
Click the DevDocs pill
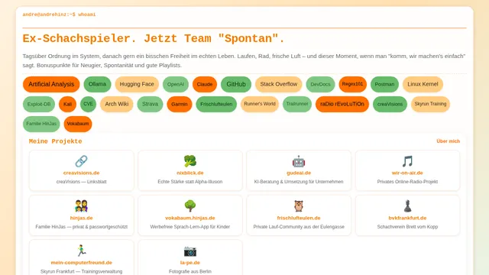pyautogui.click(x=320, y=84)
